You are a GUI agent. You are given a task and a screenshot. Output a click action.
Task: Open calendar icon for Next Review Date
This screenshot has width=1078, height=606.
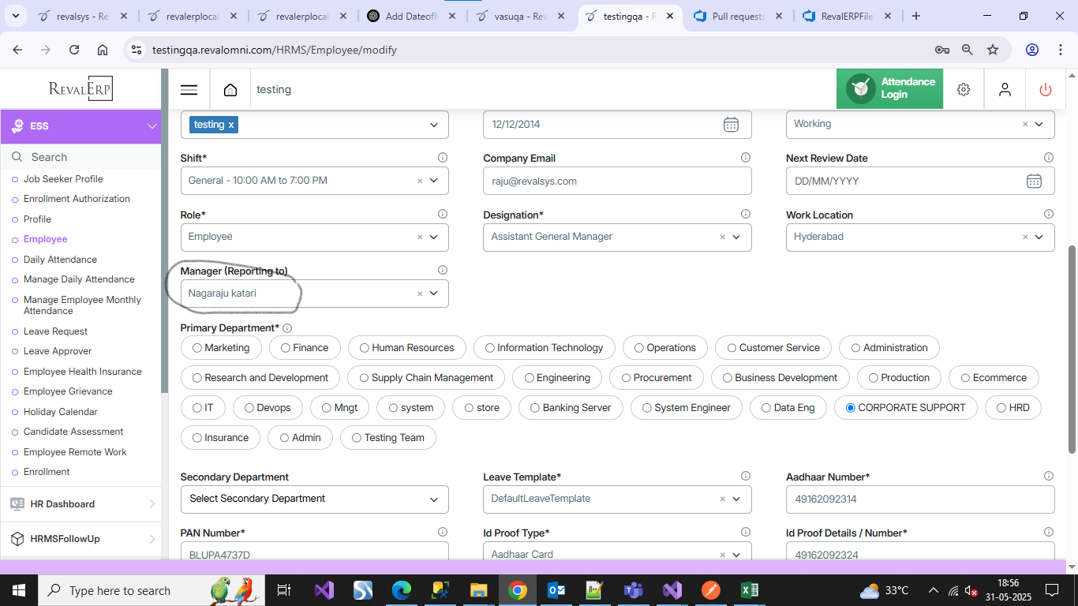1033,181
